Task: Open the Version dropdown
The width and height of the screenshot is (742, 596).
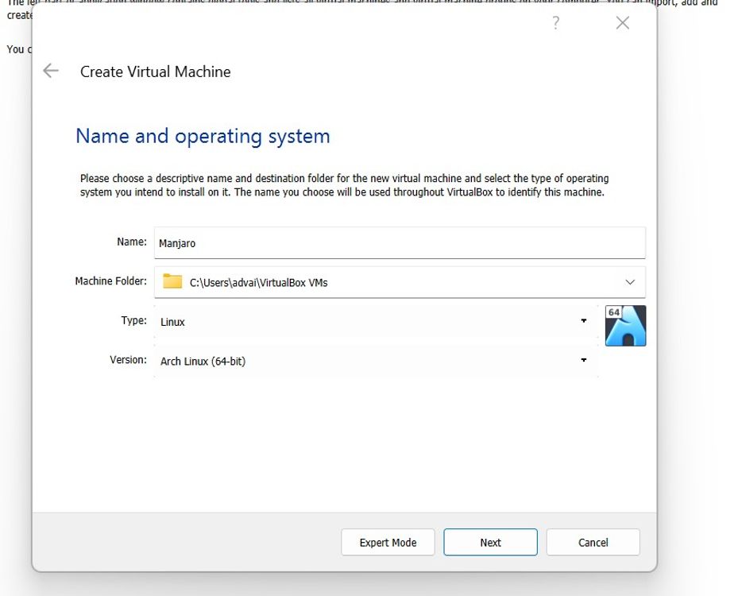Action: tap(584, 361)
